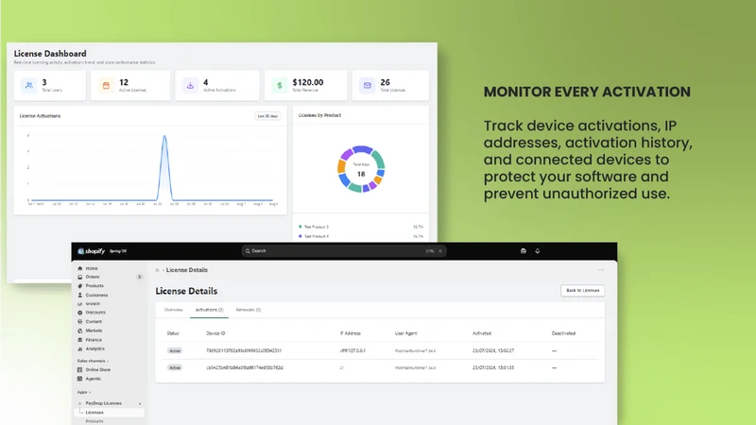Click the Content icon in sidebar
This screenshot has height=425, width=756.
click(x=80, y=321)
